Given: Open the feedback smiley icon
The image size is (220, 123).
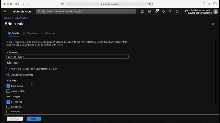Looking at the screenshot, I should coord(177,11).
